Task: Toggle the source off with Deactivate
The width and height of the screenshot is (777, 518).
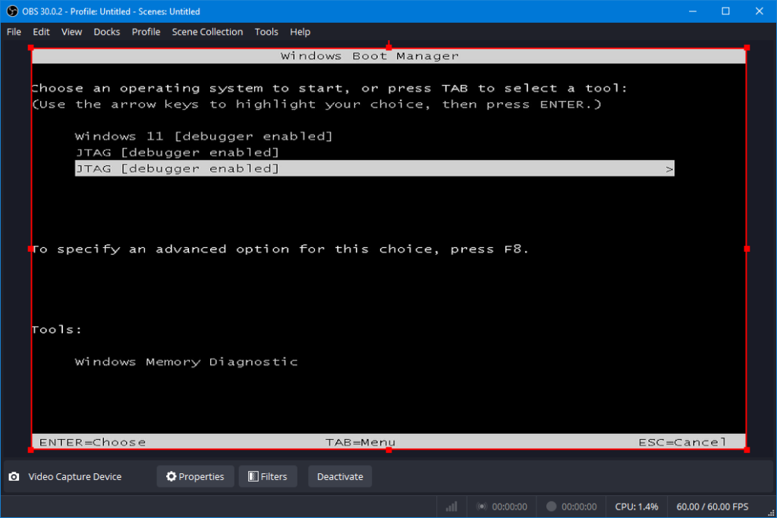Action: pyautogui.click(x=339, y=477)
